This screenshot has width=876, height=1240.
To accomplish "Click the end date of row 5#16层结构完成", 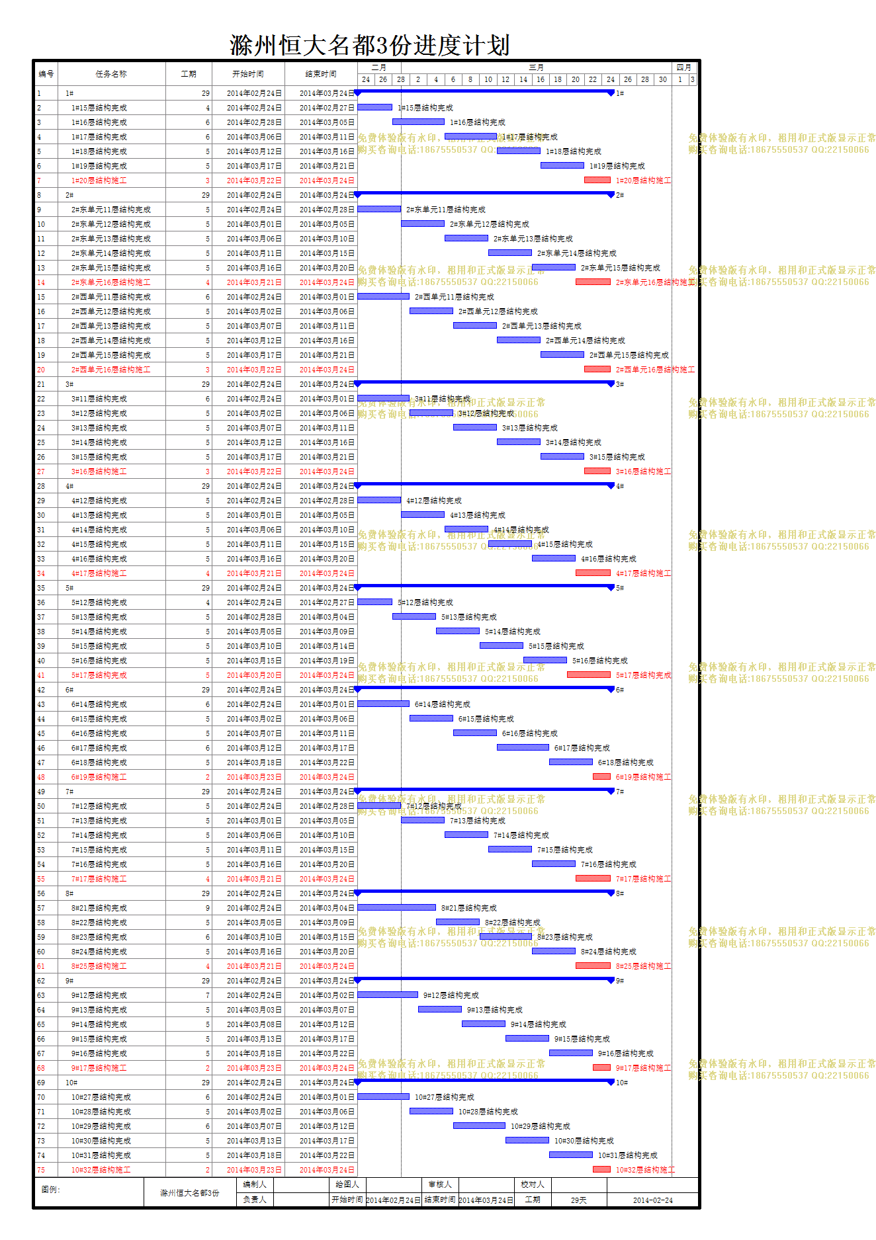I will (x=327, y=661).
